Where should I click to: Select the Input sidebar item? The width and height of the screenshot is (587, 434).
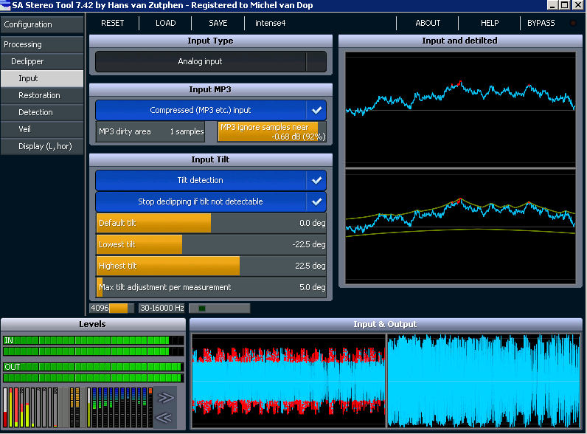[x=42, y=78]
